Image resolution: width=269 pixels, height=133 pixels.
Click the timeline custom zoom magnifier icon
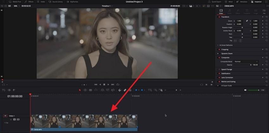pyautogui.click(x=160, y=90)
